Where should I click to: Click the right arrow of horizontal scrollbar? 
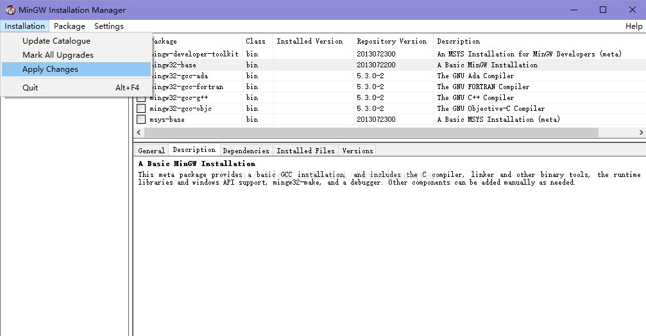pos(641,132)
